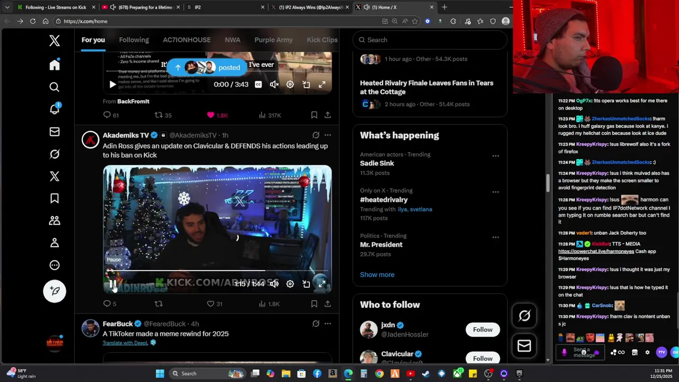The image size is (679, 382).
Task: Open video settings on Adin Ross video
Action: click(290, 284)
